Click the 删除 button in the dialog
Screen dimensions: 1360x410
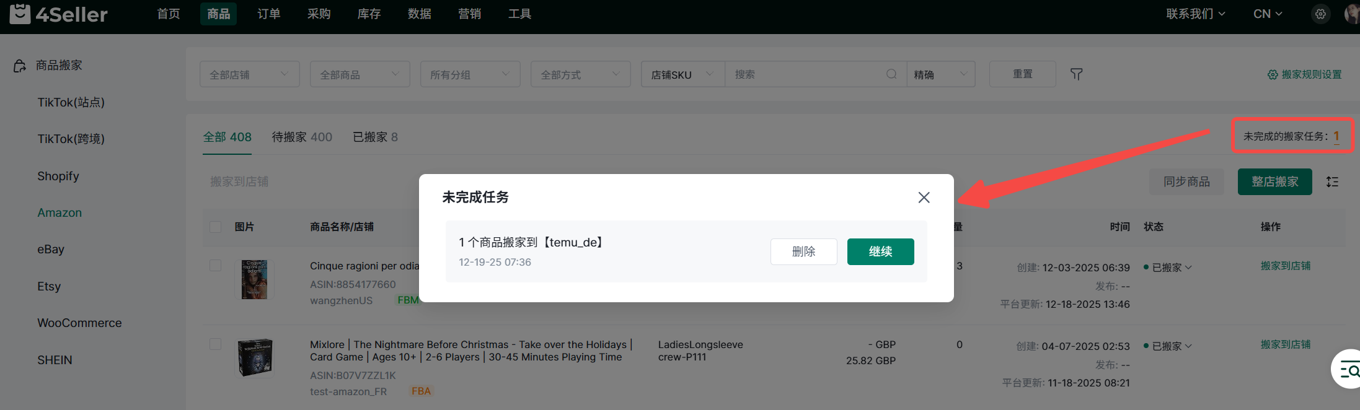click(x=803, y=251)
